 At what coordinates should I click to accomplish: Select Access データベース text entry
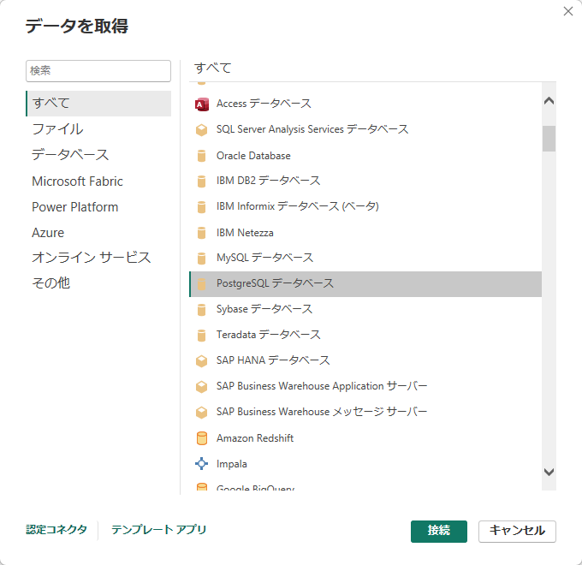(x=264, y=104)
